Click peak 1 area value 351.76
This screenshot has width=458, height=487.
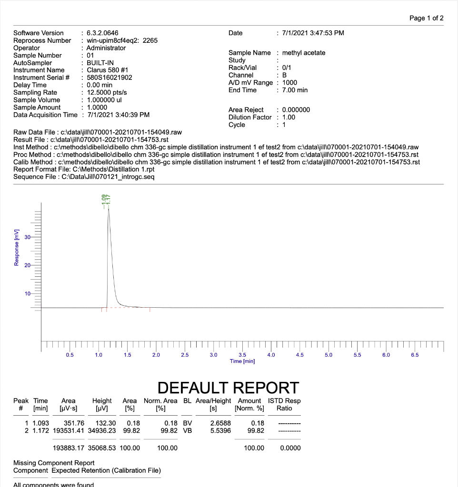(x=74, y=423)
